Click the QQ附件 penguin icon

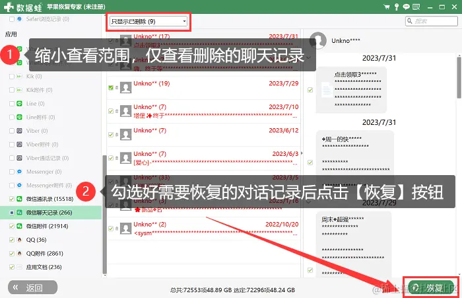coord(19,254)
